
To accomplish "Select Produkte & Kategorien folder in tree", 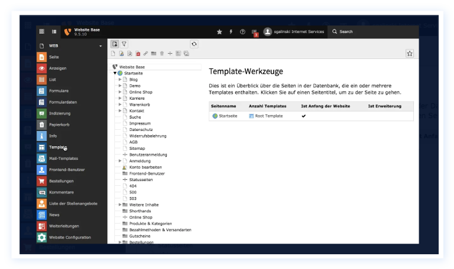I will (x=150, y=224).
